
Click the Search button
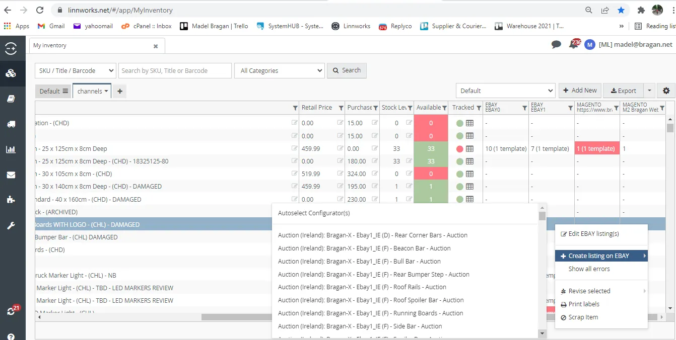[347, 70]
